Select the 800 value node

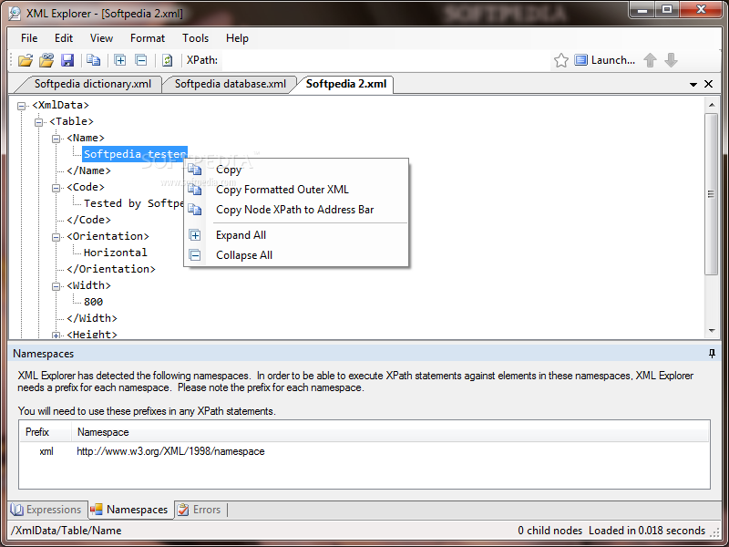93,302
